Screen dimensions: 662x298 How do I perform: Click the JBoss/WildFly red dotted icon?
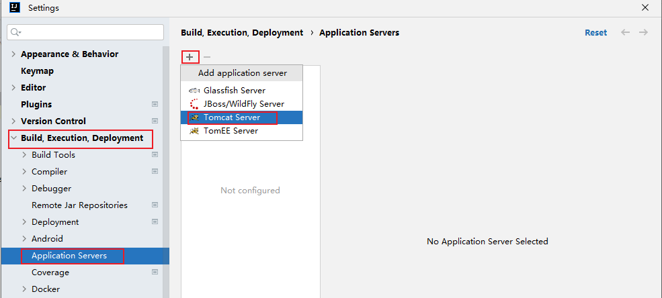pyautogui.click(x=194, y=103)
